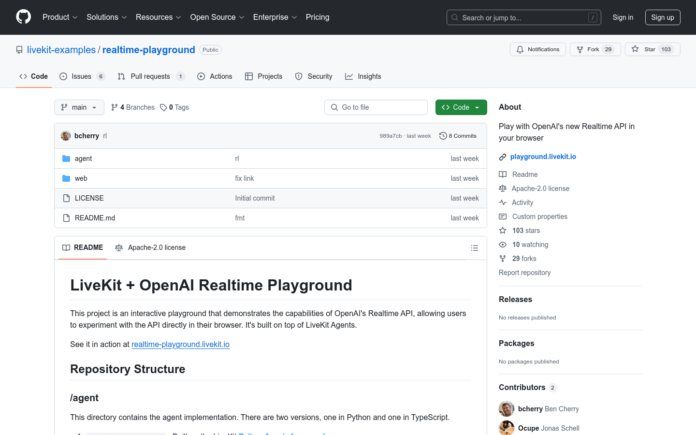Open the main branch dropdown
The image size is (696, 435).
[79, 107]
